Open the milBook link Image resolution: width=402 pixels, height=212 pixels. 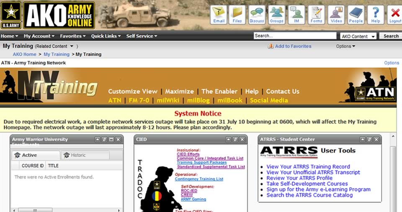coord(230,101)
